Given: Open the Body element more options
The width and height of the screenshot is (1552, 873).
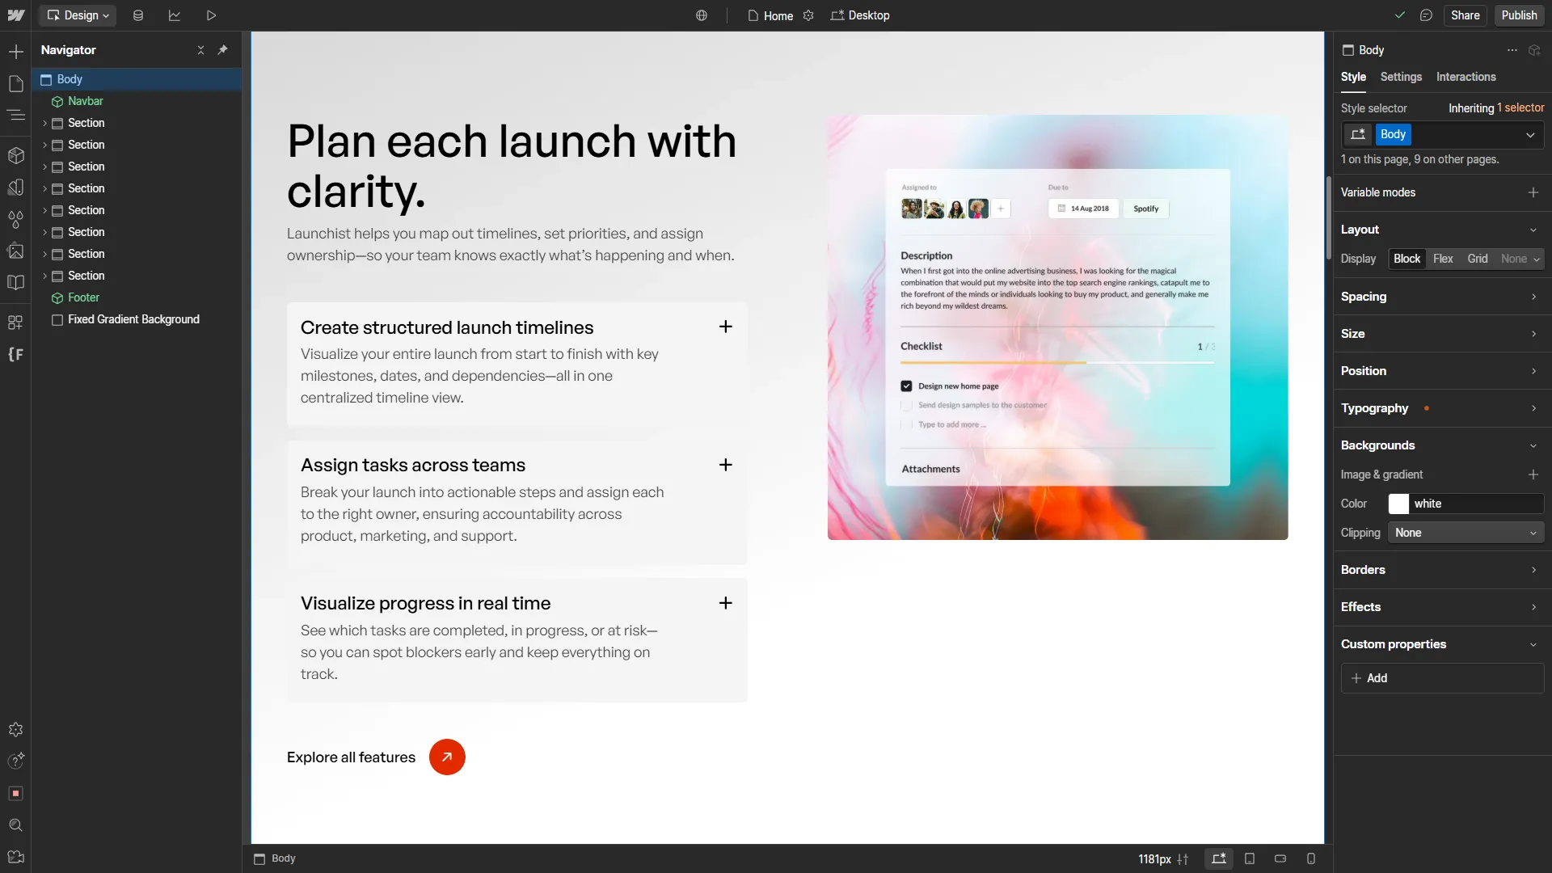Looking at the screenshot, I should point(1512,50).
